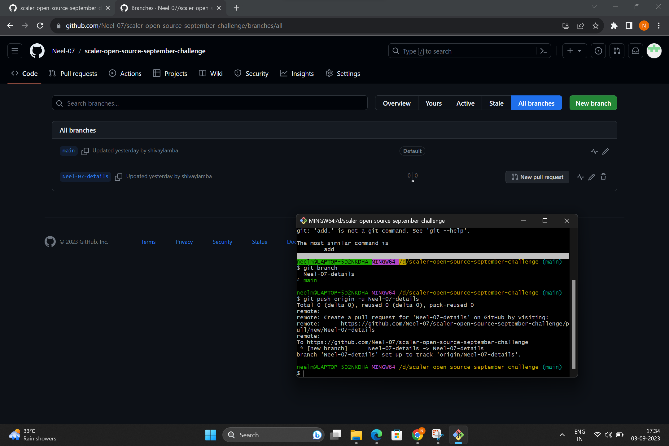View activity graph for the main branch

click(594, 151)
